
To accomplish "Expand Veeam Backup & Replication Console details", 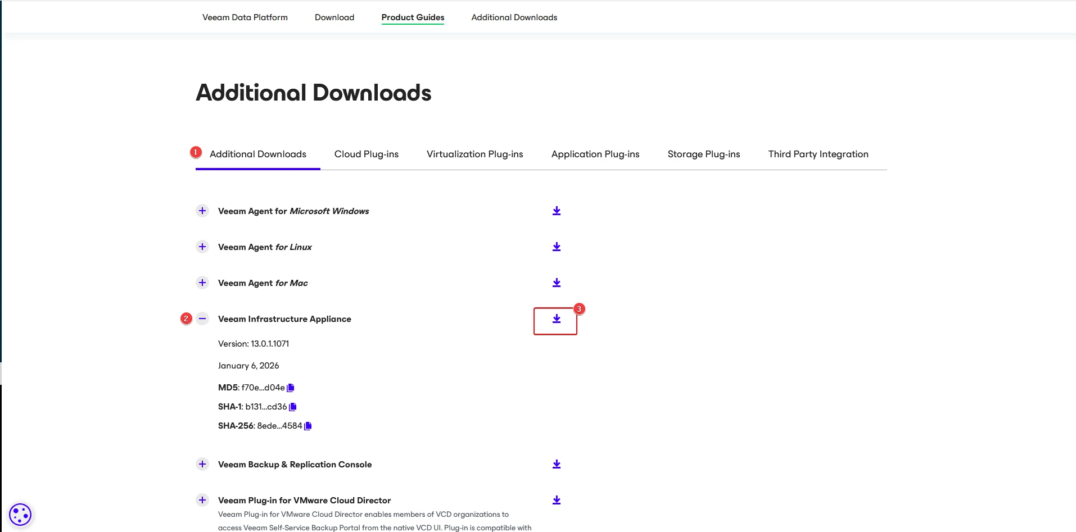I will pos(202,464).
